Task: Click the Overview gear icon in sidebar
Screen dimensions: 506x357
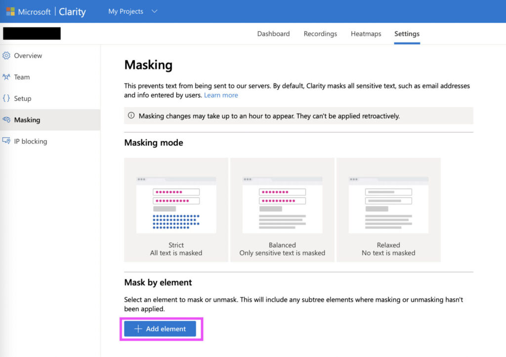Action: (6, 56)
